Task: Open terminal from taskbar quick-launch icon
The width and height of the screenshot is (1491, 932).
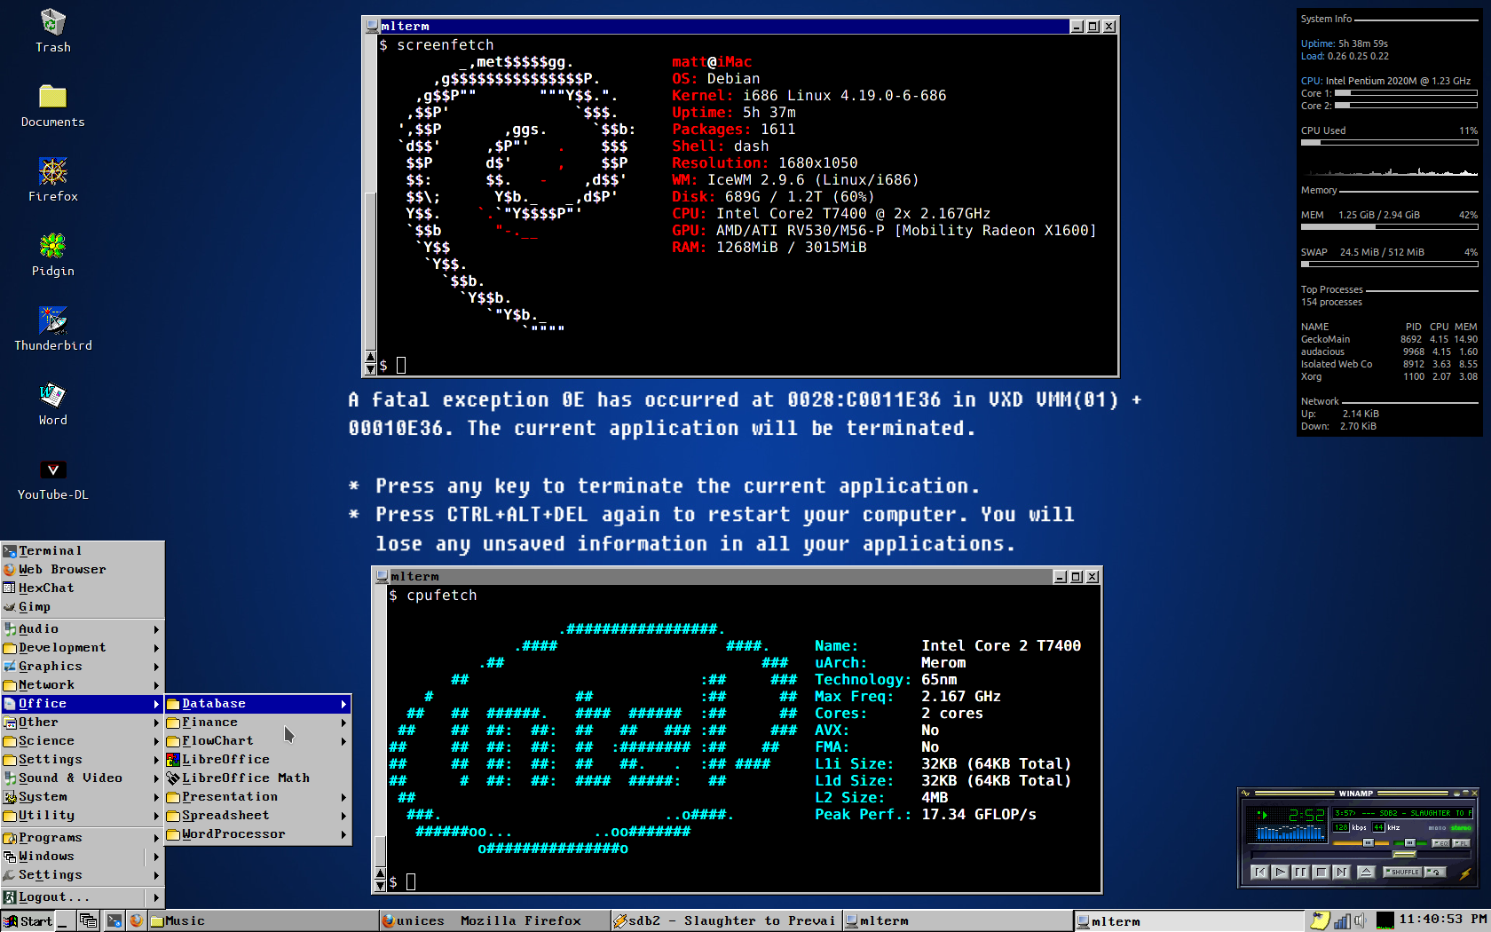Action: 114,920
